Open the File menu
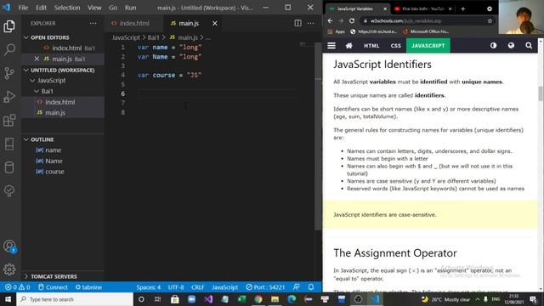The height and width of the screenshot is (306, 544). 23,8
